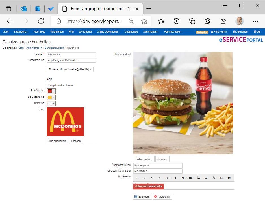
Task: Toggle italic in the Impressum editor
Action: coord(145,178)
